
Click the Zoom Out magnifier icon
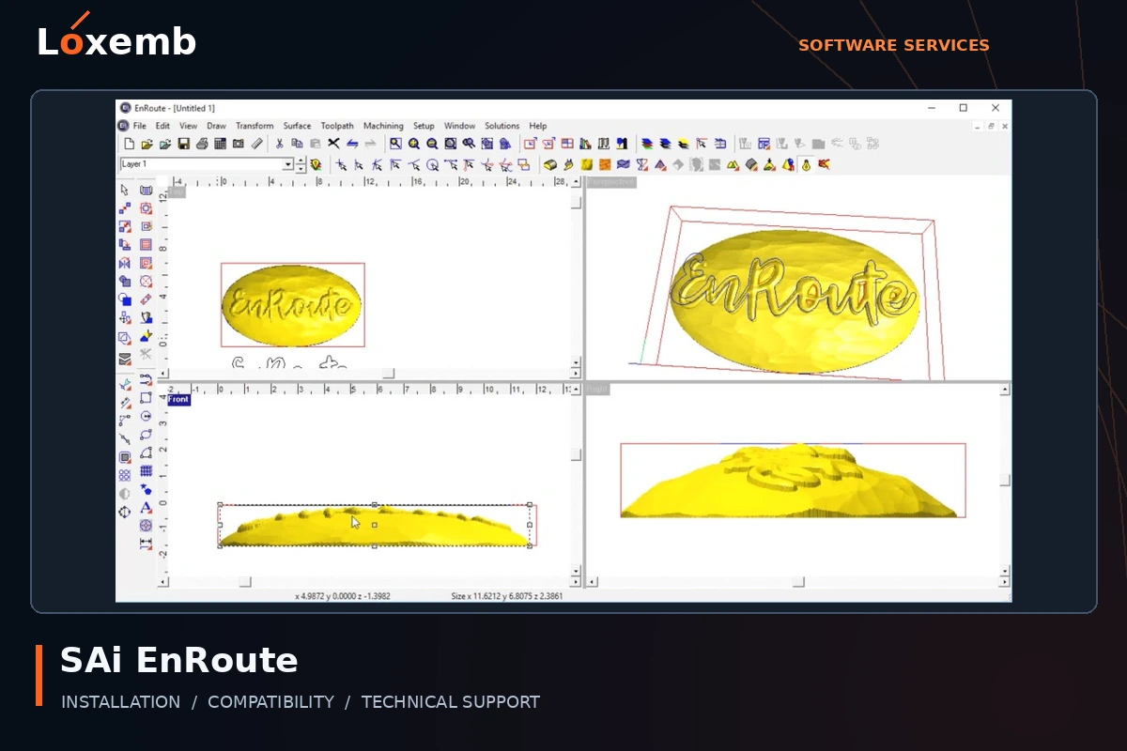click(432, 144)
